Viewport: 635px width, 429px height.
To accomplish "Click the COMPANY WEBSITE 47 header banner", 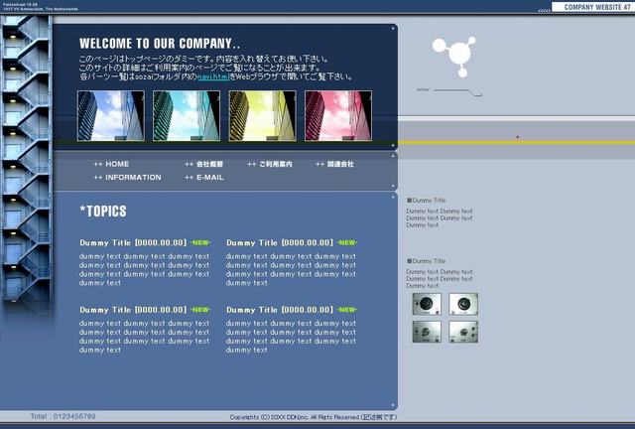I will pos(593,7).
